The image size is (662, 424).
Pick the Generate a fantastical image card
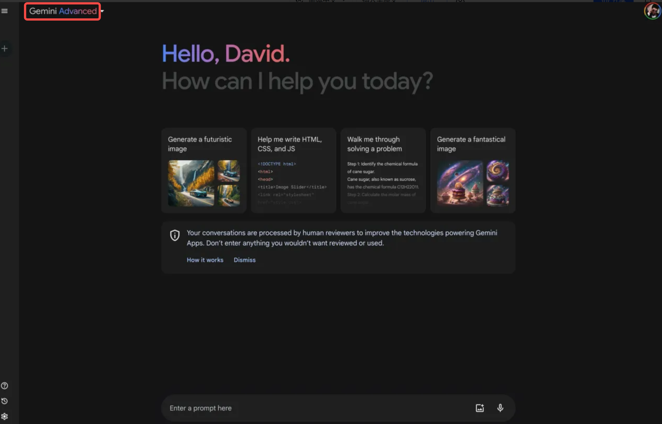(x=473, y=171)
